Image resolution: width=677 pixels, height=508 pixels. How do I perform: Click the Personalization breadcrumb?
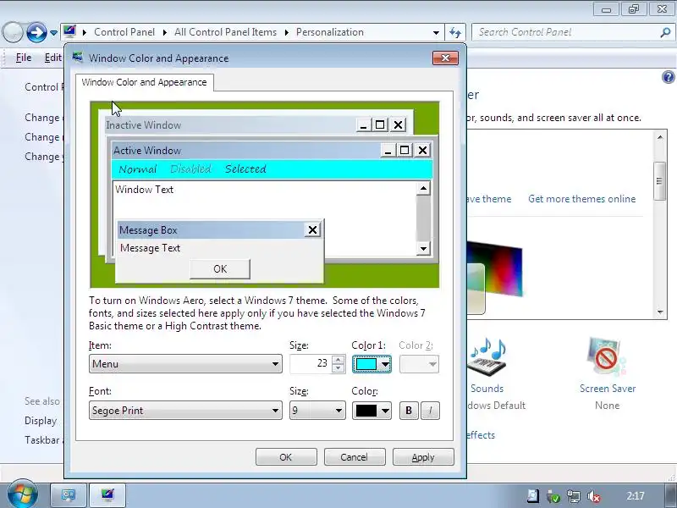click(x=330, y=32)
